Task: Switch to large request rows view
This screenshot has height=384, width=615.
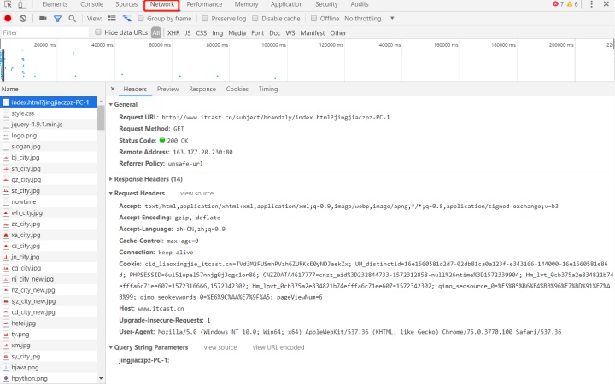Action: click(112, 19)
